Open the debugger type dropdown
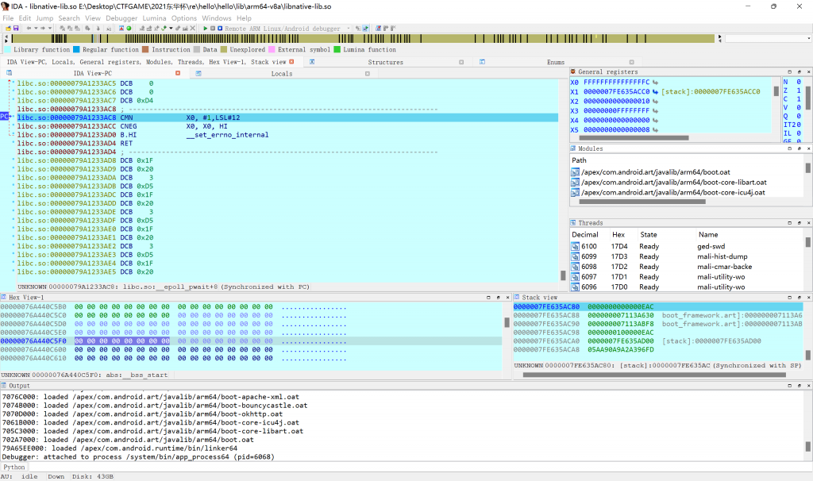 [349, 29]
